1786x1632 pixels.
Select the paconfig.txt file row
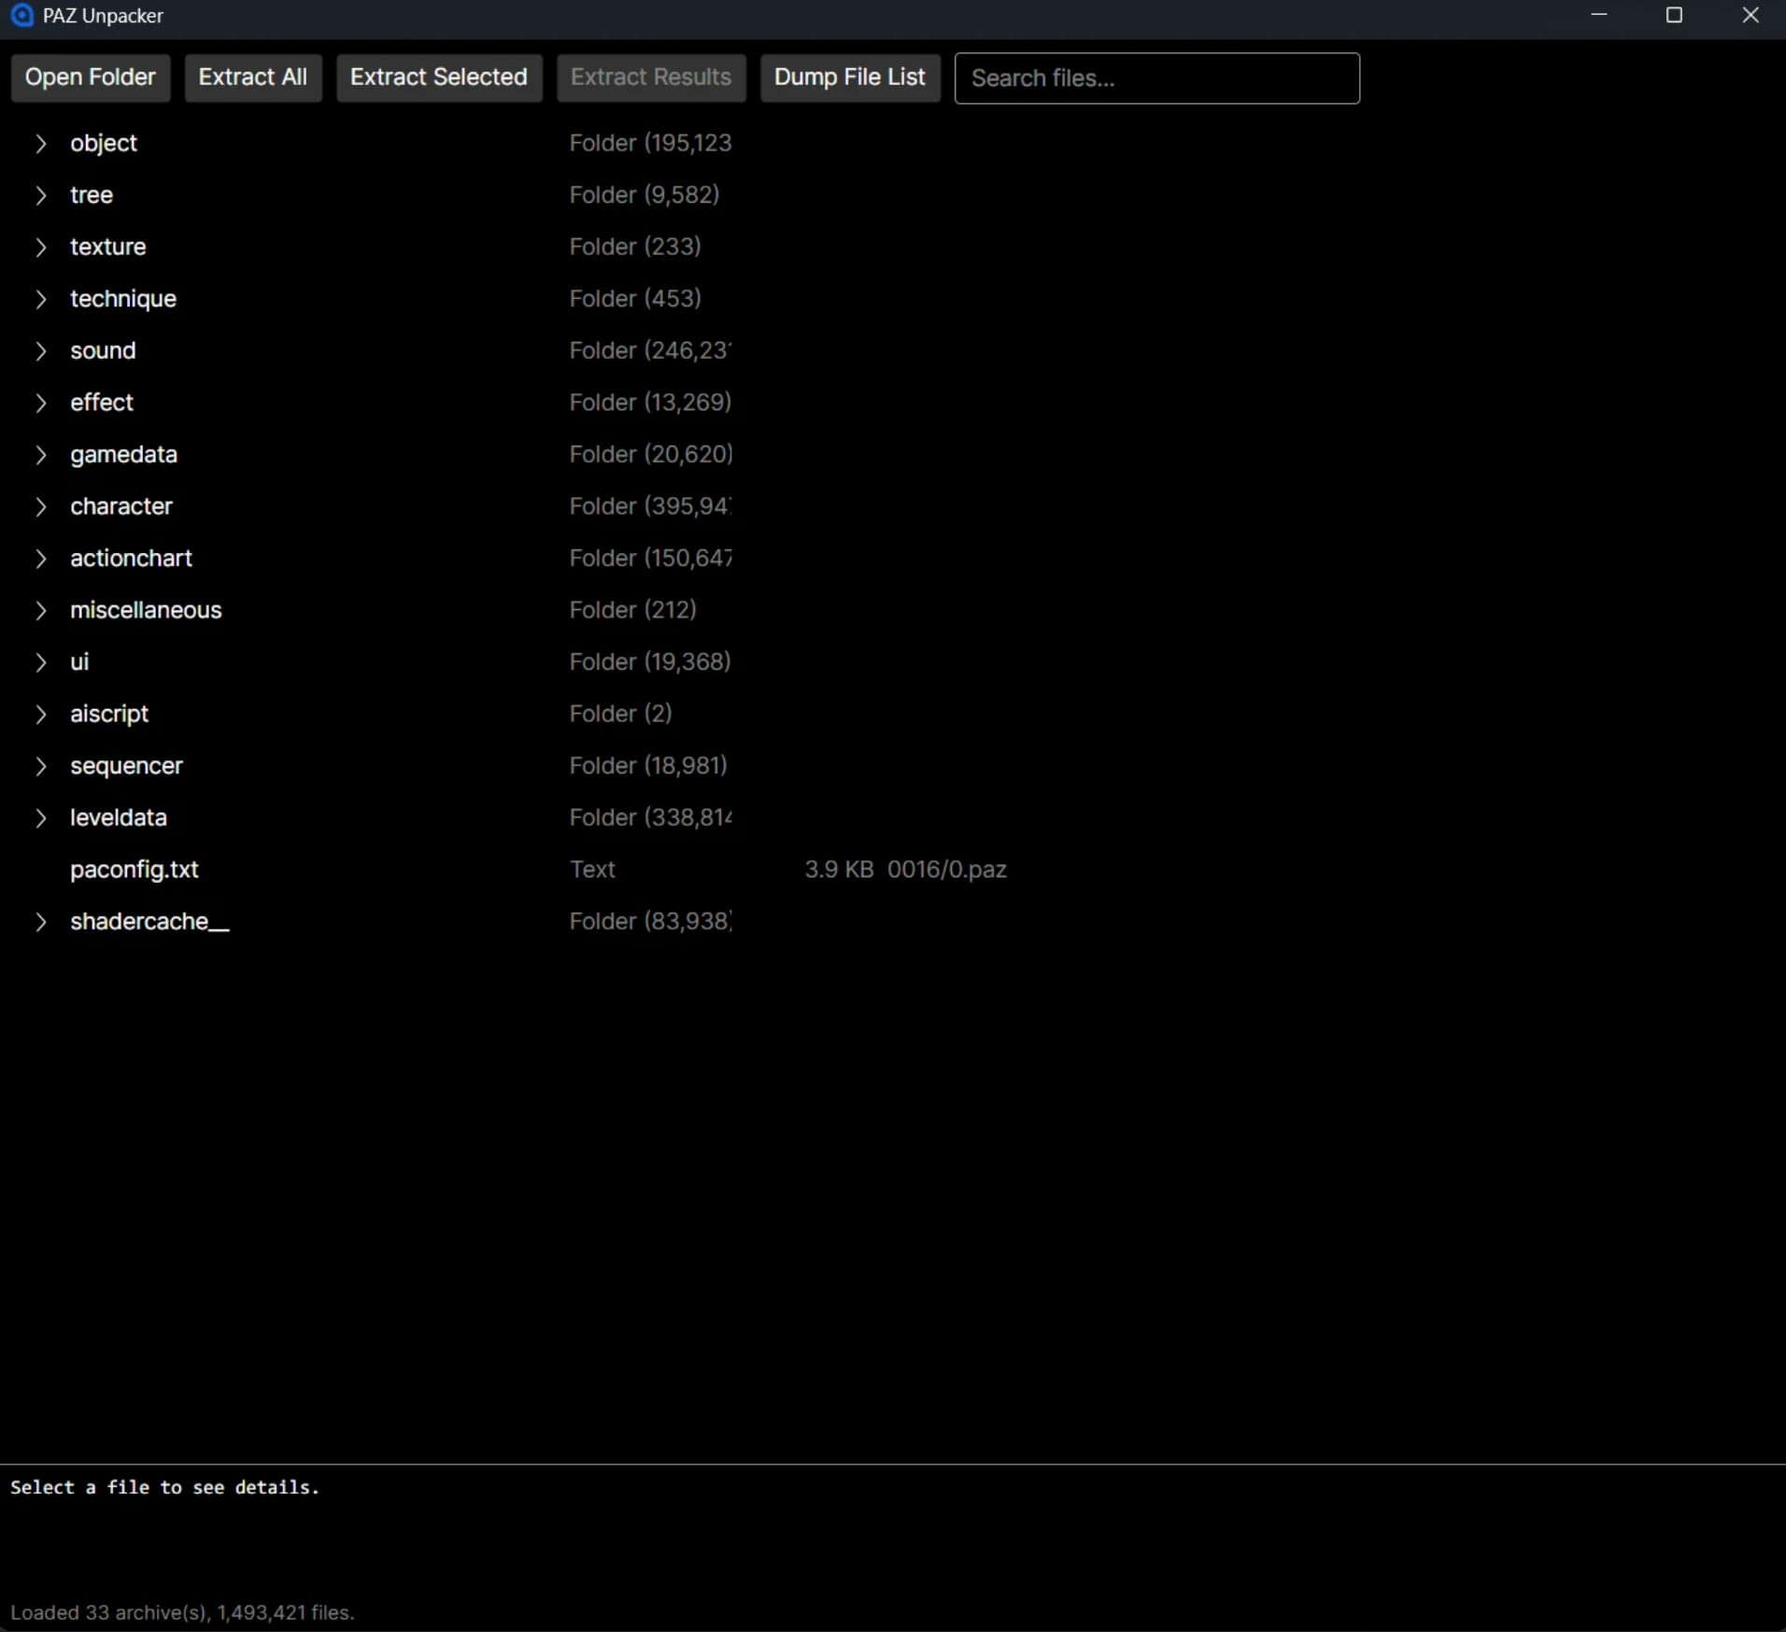click(135, 870)
